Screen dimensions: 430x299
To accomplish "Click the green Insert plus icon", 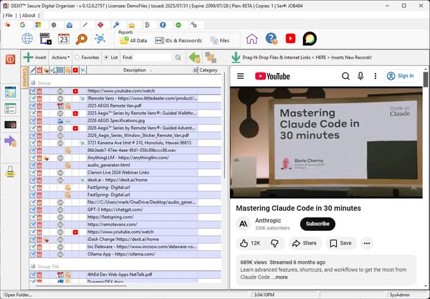I will tap(28, 57).
